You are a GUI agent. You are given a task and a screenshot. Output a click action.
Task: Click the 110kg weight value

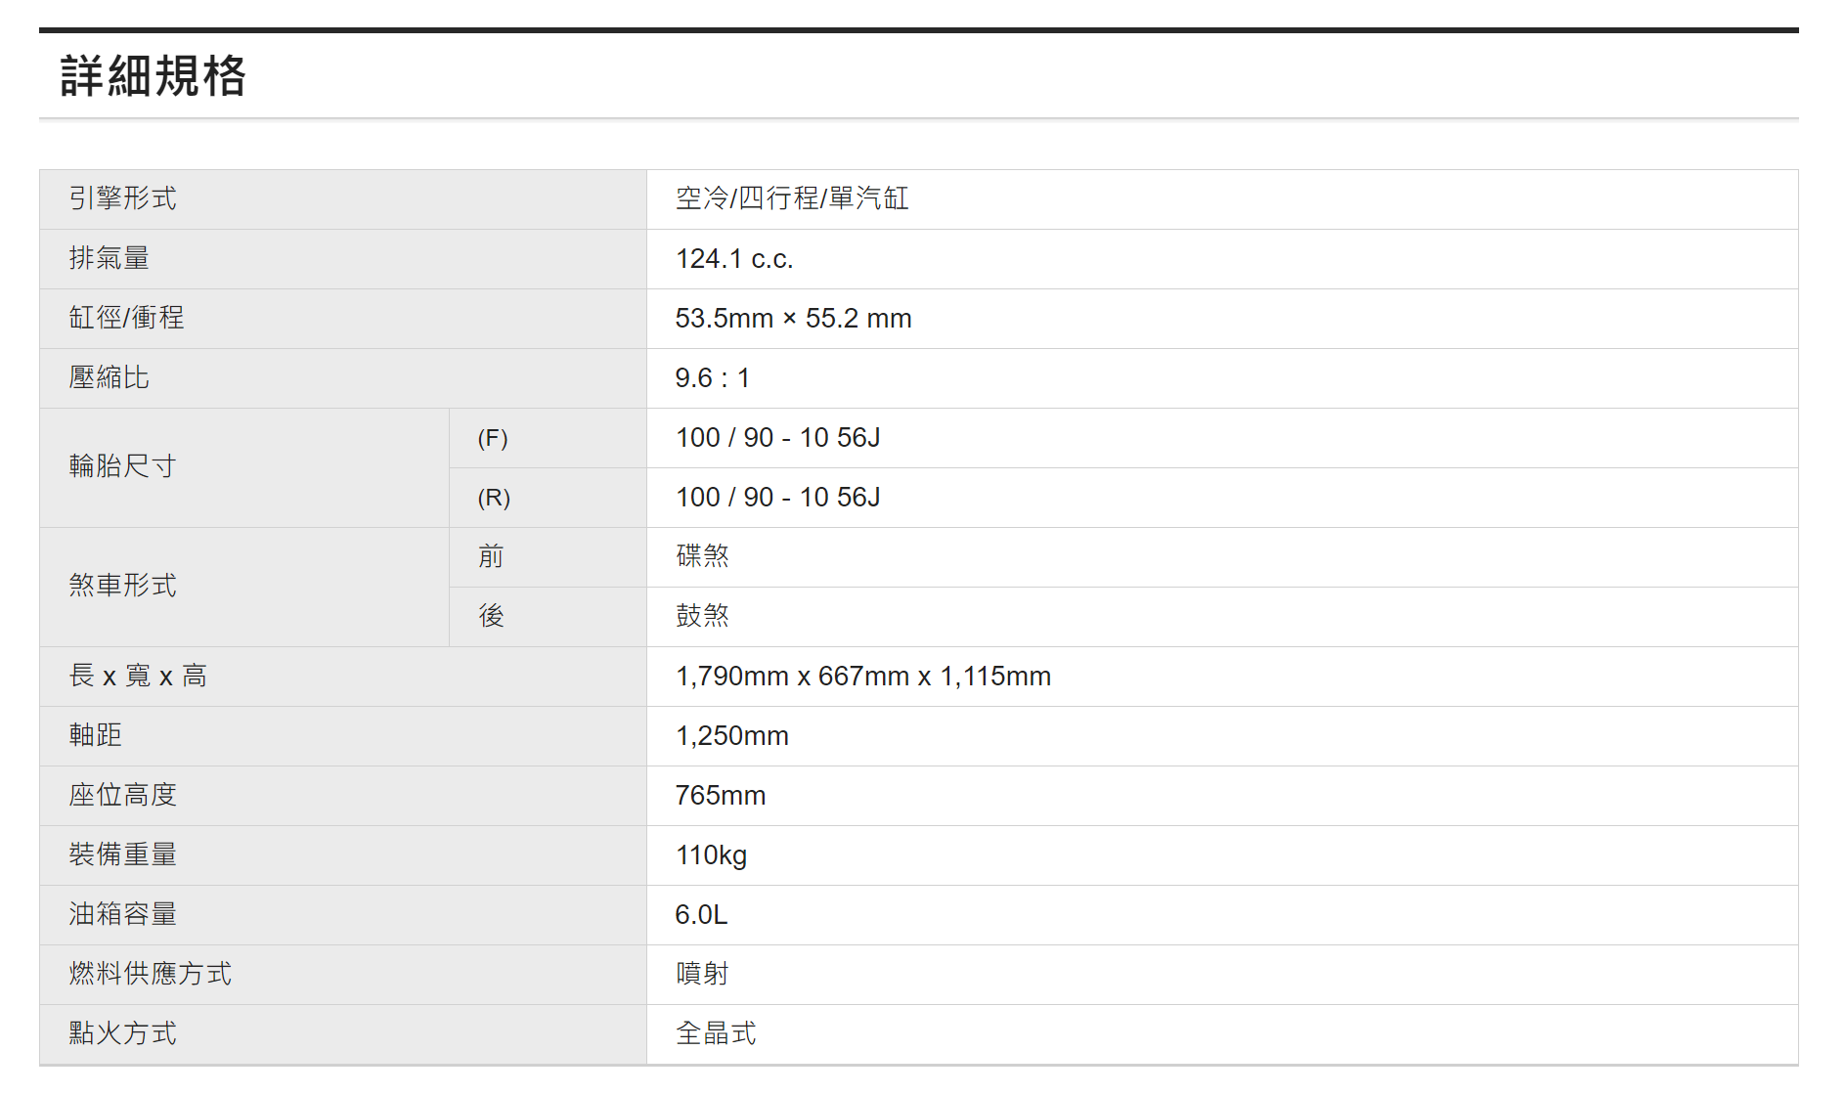coord(711,855)
